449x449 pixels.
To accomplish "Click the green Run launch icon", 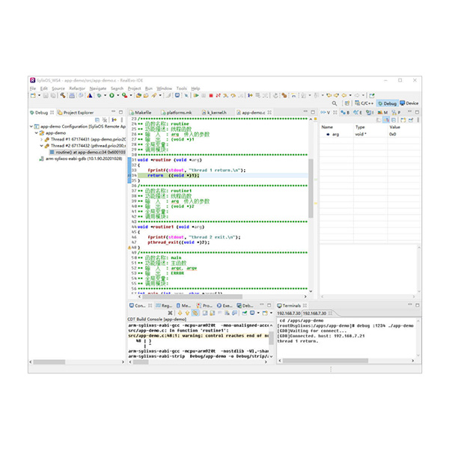I will coord(112,95).
